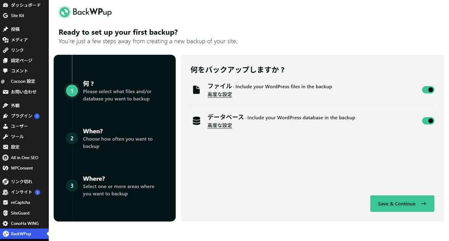The height and width of the screenshot is (241, 449).
Task: Click the wrench icon beside ツール
Action: pos(5,137)
